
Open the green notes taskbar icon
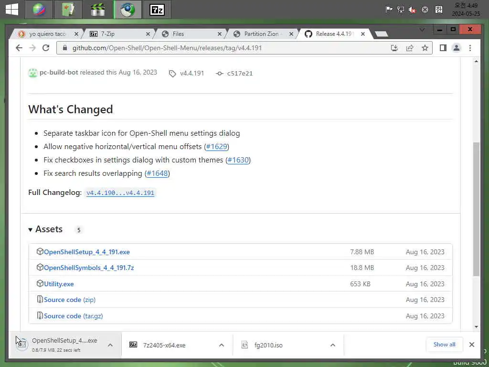click(68, 10)
